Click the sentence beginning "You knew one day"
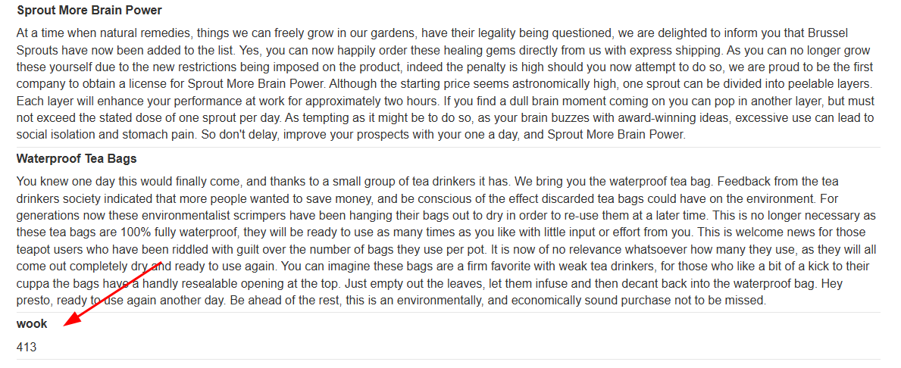Screen dimensions: 901x368 [x=263, y=182]
